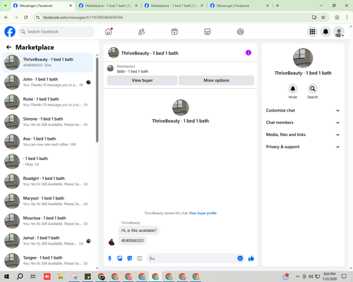Bookmark this page with the star icon
This screenshot has width=353, height=282.
pyautogui.click(x=323, y=17)
